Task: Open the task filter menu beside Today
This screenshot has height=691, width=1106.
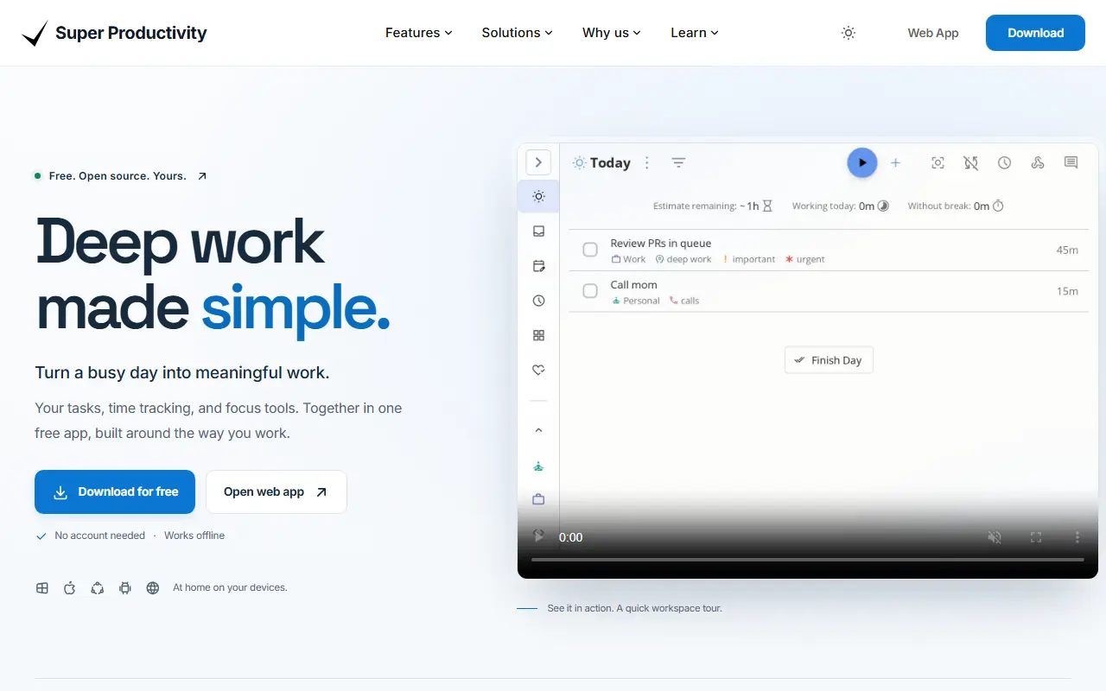Action: pyautogui.click(x=679, y=162)
